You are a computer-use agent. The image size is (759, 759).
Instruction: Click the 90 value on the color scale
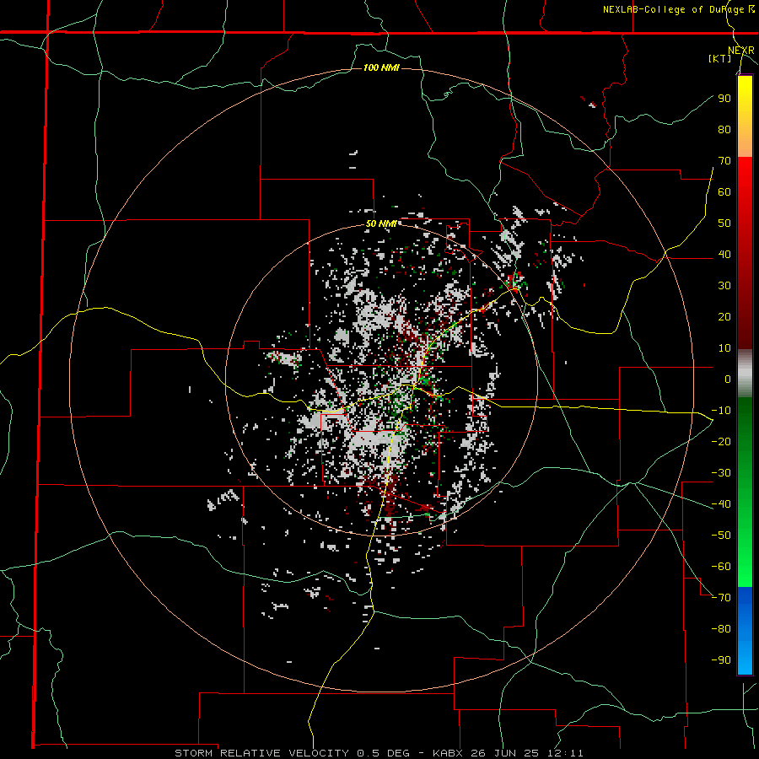click(x=724, y=99)
